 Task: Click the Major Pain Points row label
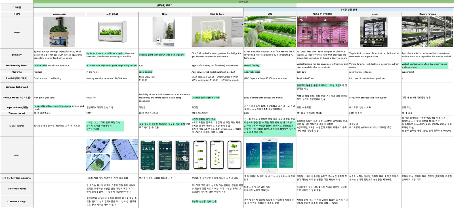[x=17, y=189]
